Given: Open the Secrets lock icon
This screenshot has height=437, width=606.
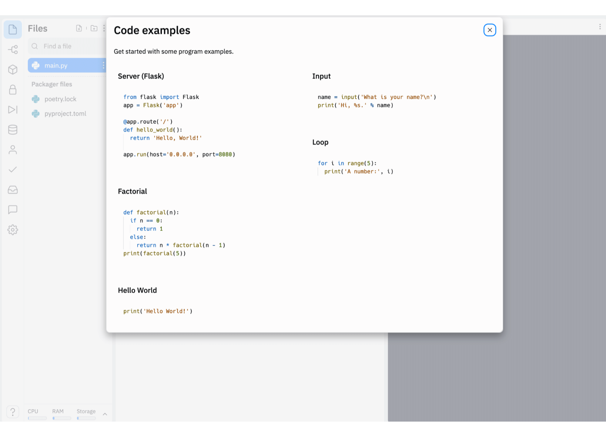Looking at the screenshot, I should (13, 89).
